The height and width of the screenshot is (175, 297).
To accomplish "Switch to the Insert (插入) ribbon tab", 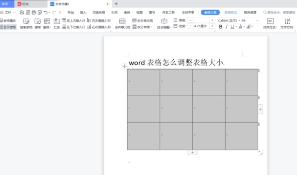I will coord(83,13).
